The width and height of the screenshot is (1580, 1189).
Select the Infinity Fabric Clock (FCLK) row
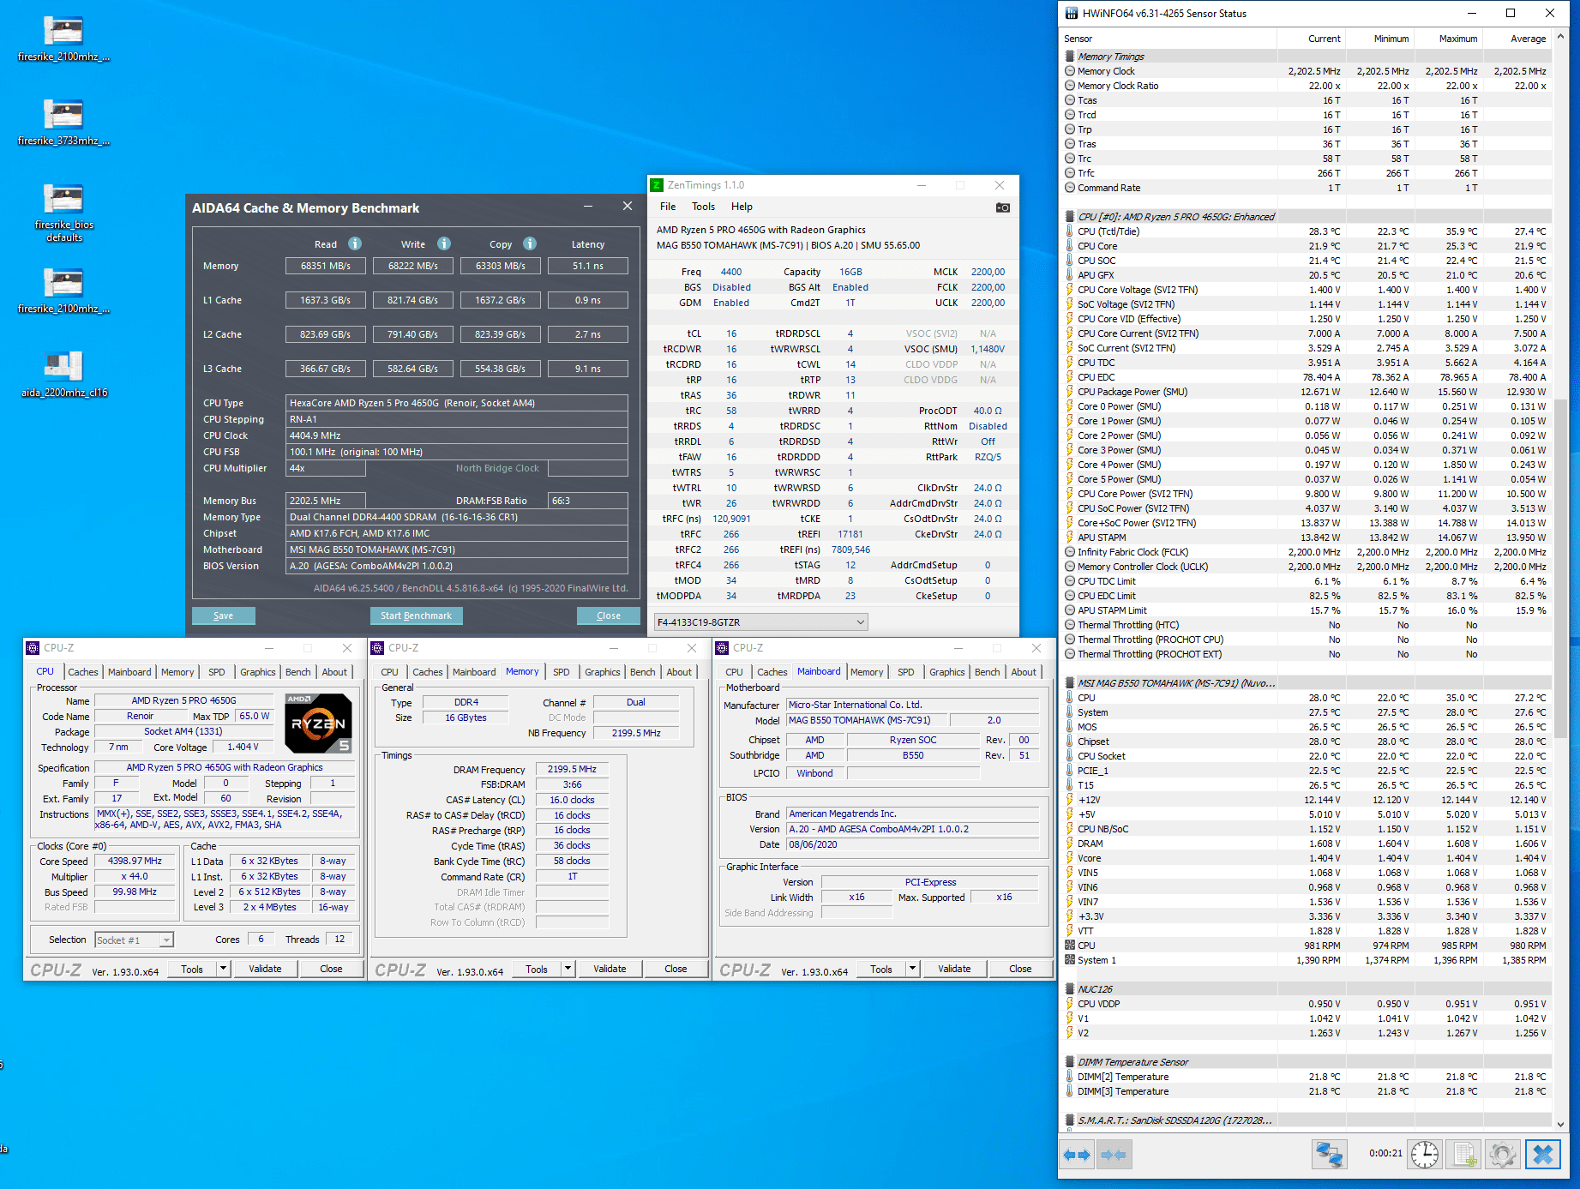tap(1307, 552)
